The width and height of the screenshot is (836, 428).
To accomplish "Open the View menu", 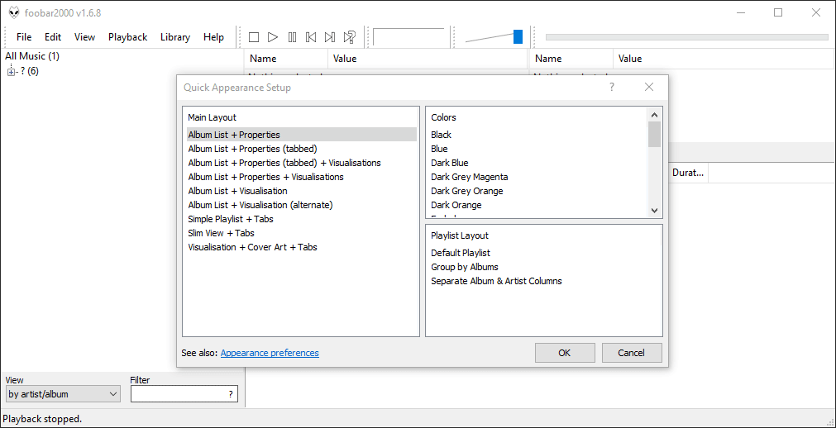I will tap(85, 37).
